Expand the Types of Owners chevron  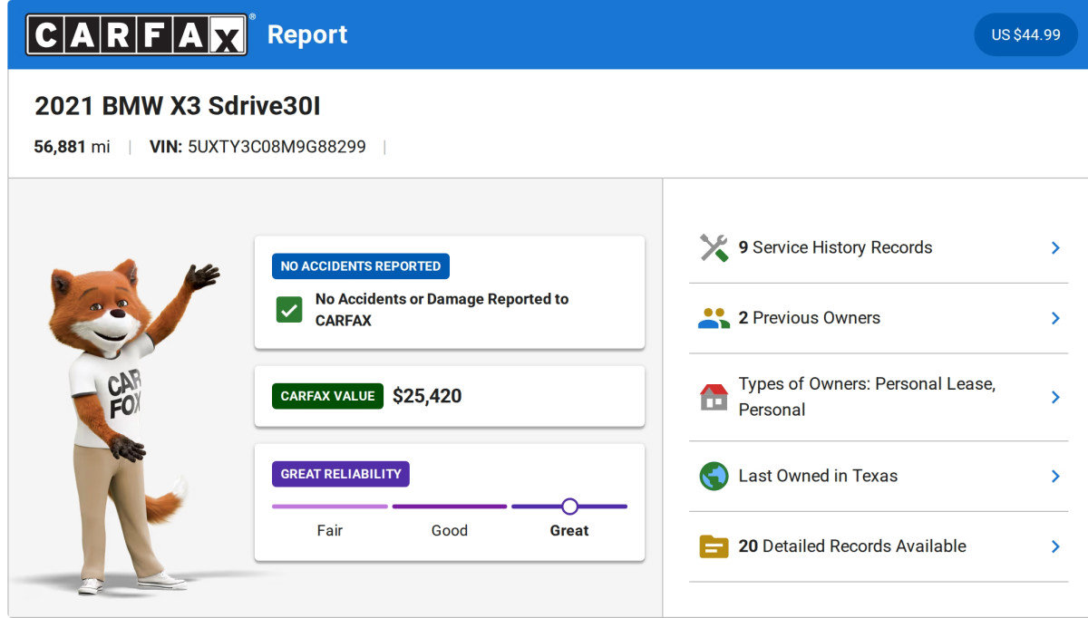coord(1055,397)
